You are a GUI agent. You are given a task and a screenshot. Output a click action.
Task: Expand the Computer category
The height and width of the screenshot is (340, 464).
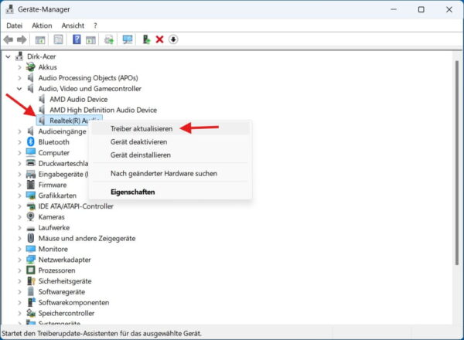(19, 153)
